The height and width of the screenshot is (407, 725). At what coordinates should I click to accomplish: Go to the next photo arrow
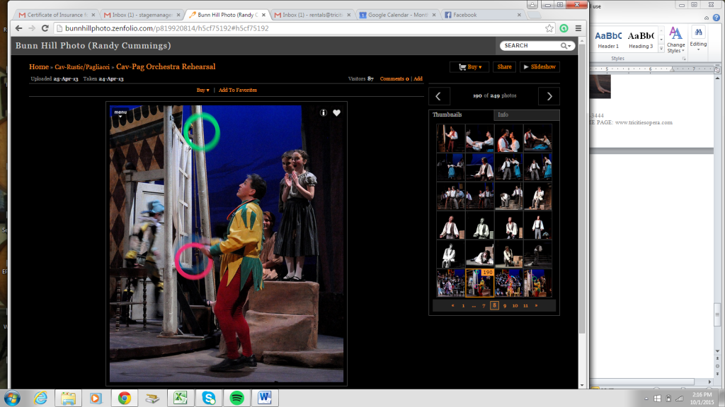549,96
